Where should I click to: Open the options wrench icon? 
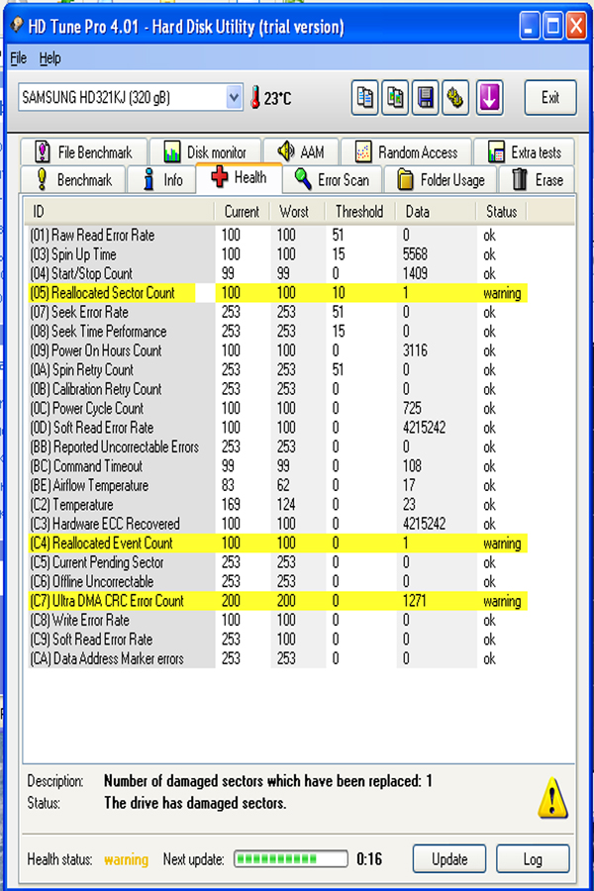click(x=455, y=97)
